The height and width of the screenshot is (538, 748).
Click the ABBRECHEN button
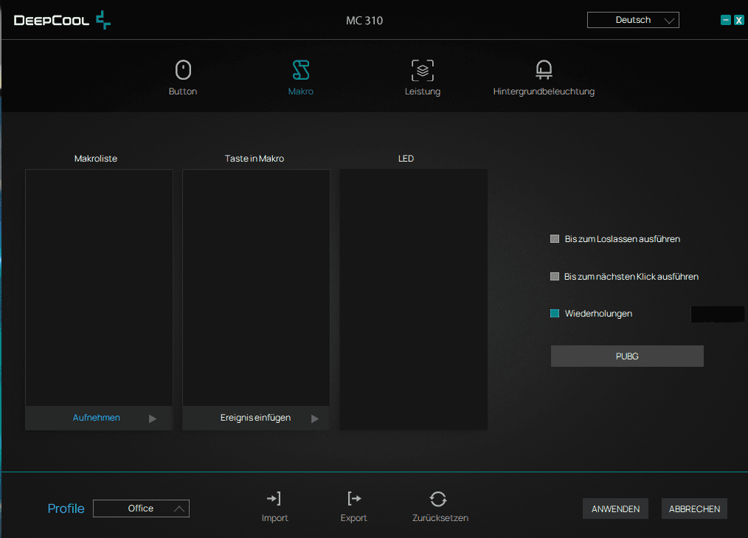(694, 509)
